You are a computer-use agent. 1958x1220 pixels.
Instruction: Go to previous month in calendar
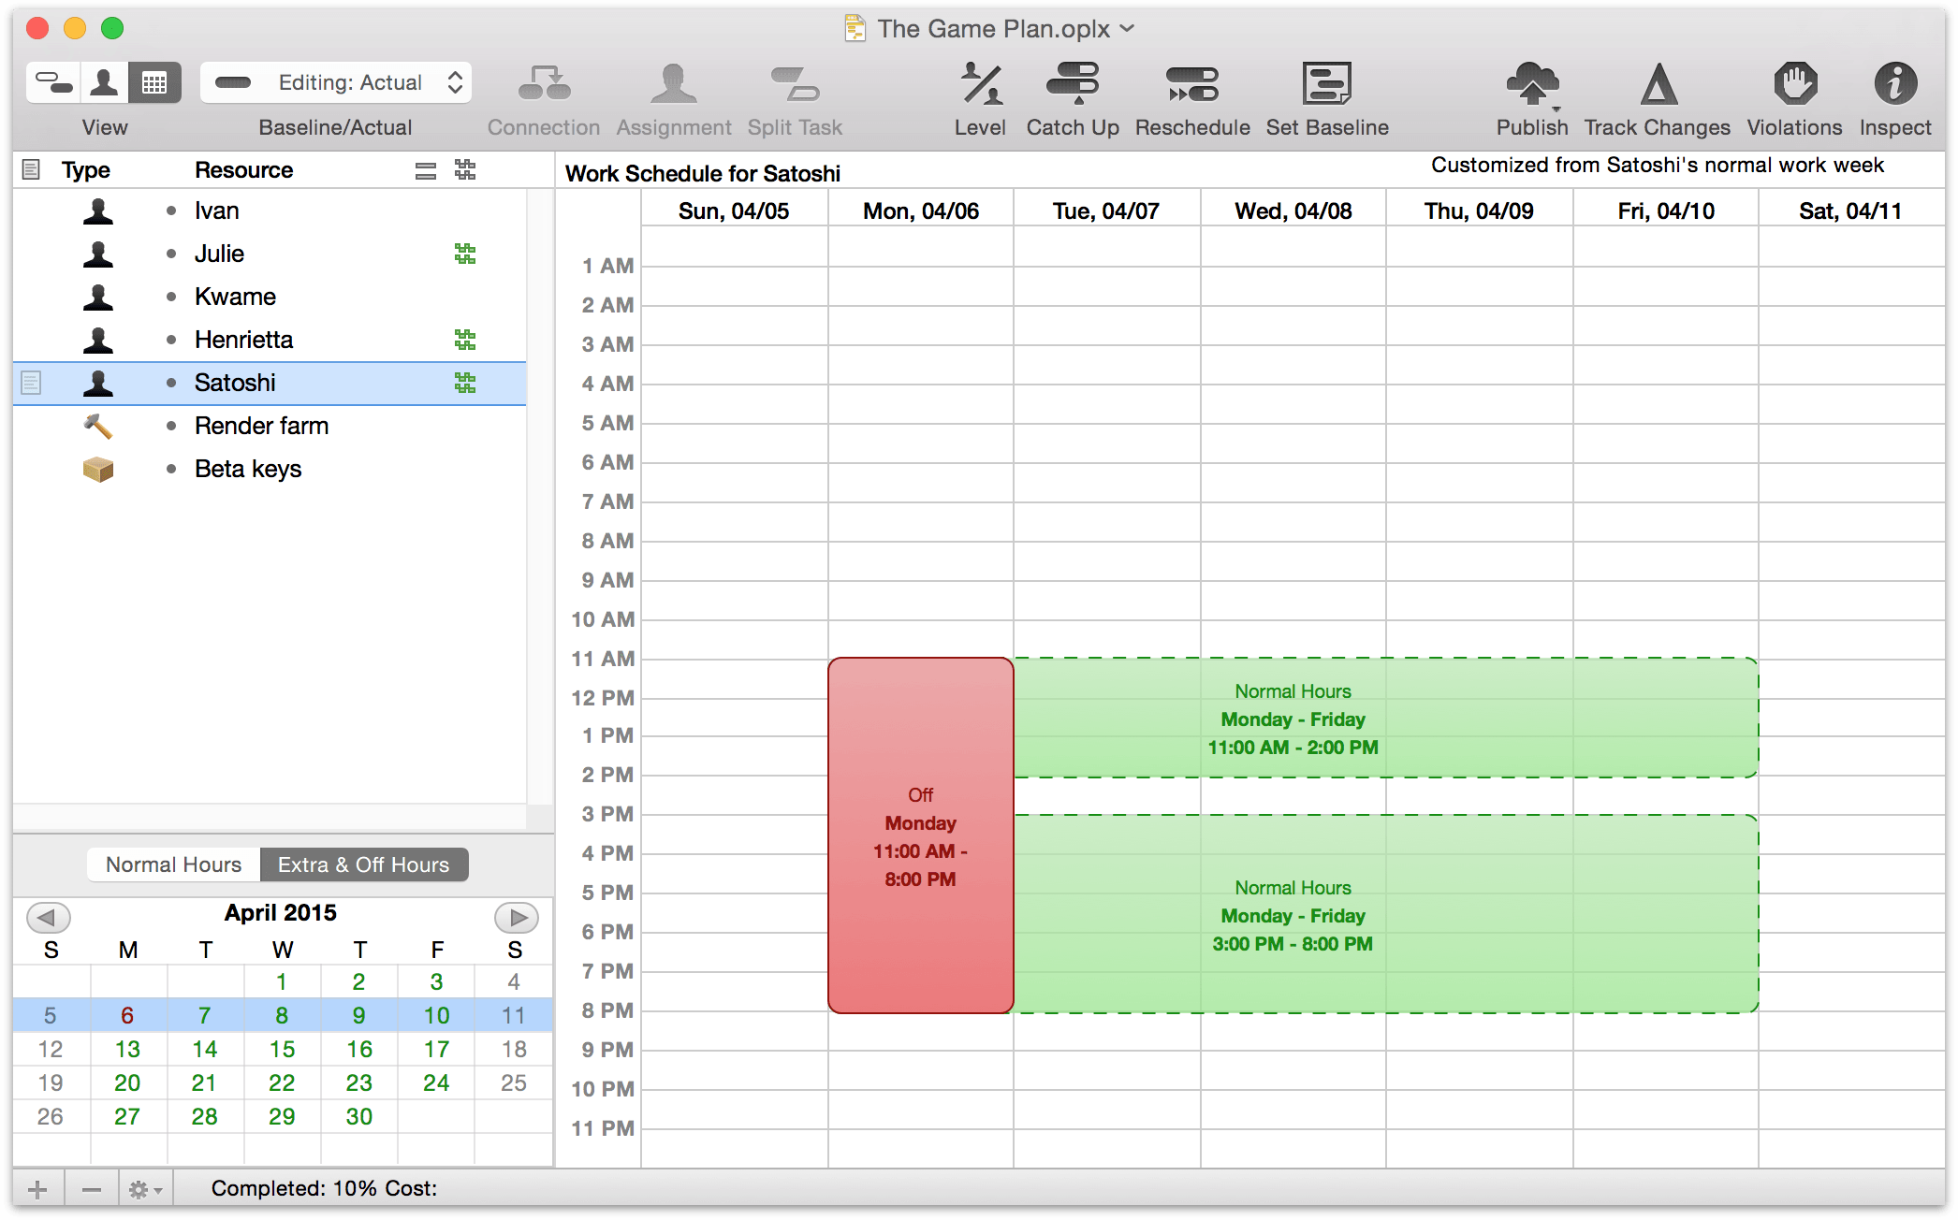pos(49,917)
